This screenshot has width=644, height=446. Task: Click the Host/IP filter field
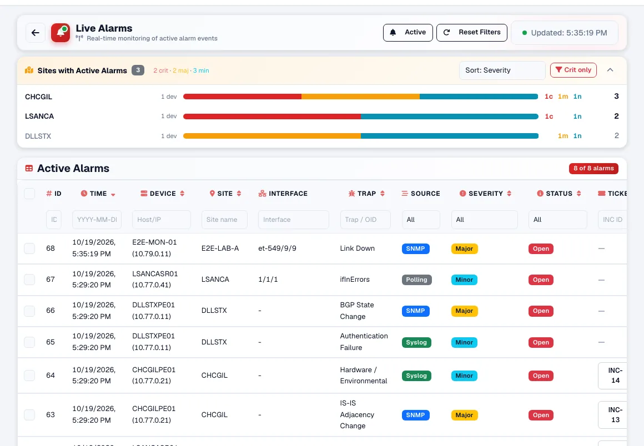tap(162, 220)
